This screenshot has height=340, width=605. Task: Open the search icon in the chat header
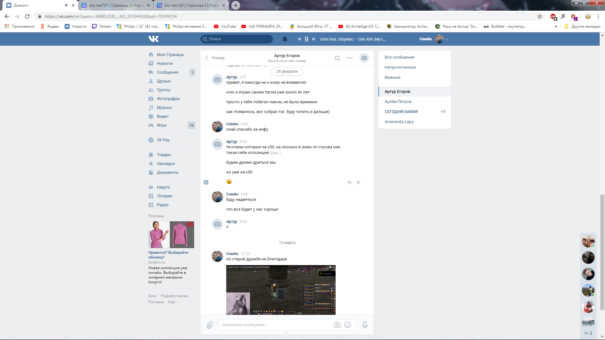point(337,58)
